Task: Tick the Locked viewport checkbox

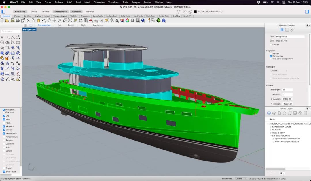Action: click(271, 45)
